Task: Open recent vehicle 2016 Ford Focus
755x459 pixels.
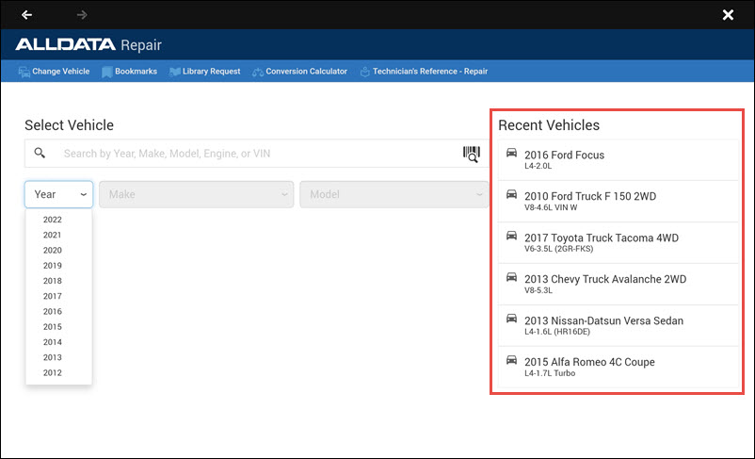Action: point(618,160)
